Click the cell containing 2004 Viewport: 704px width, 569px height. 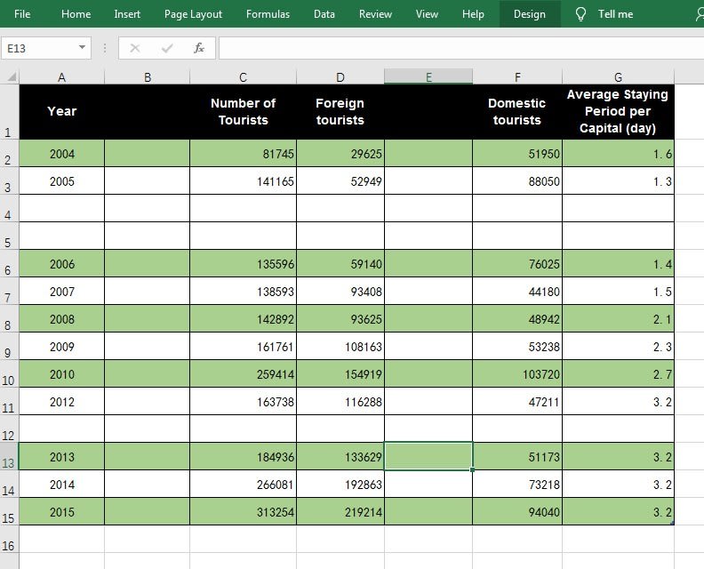(x=62, y=153)
